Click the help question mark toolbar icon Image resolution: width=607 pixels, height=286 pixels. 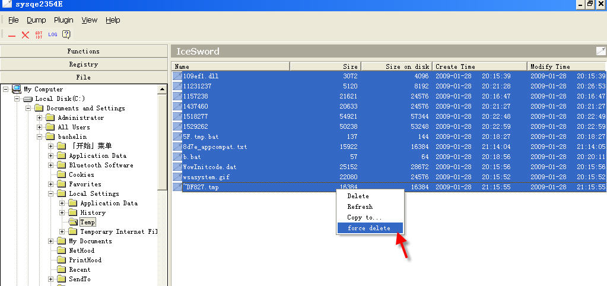pyautogui.click(x=66, y=34)
